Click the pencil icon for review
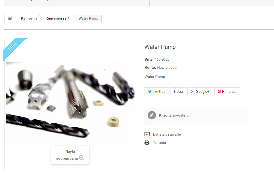Viewport: 274px width, 175px height. pyautogui.click(x=152, y=115)
